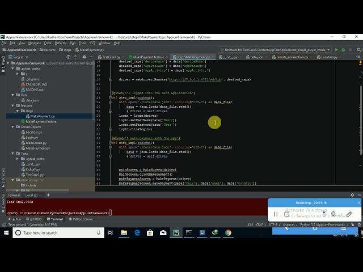Change CRLF line separator in status bar

(x=261, y=224)
